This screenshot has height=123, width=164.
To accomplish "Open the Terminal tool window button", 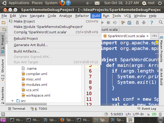I will click(x=17, y=109).
